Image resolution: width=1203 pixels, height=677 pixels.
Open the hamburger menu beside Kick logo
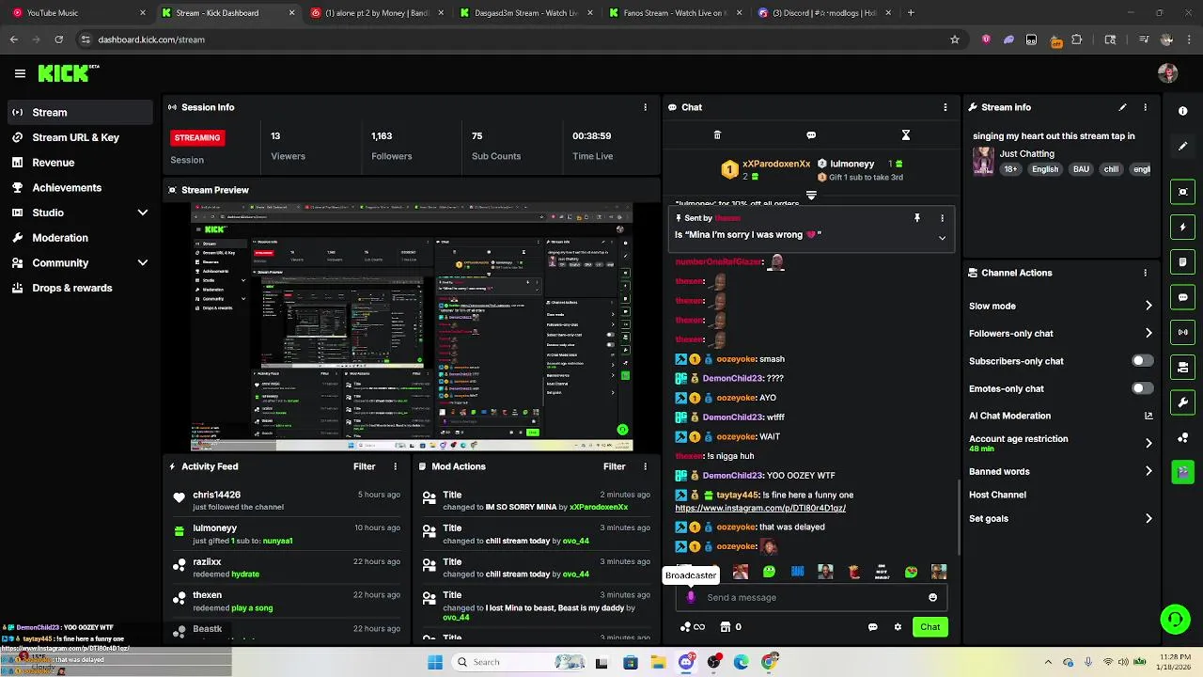[x=20, y=73]
